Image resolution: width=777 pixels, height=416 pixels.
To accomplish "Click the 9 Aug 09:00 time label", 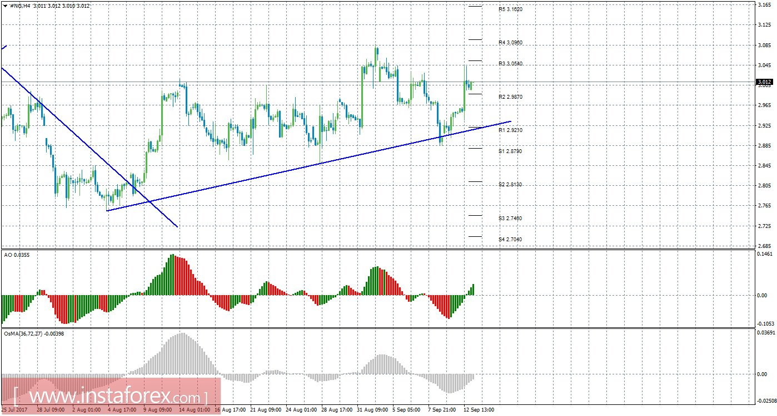I will pyautogui.click(x=158, y=410).
